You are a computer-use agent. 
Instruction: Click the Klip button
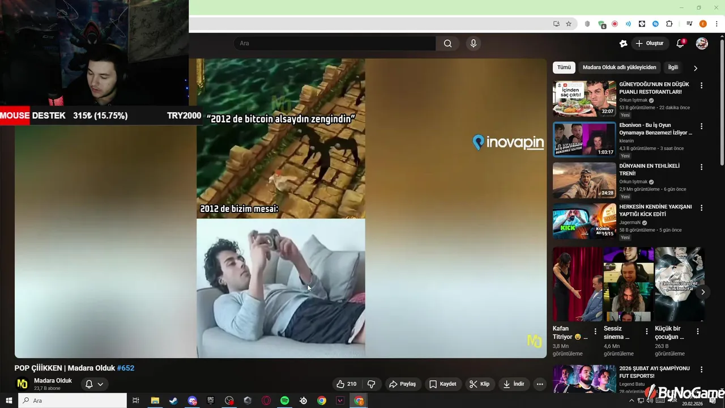(x=480, y=384)
